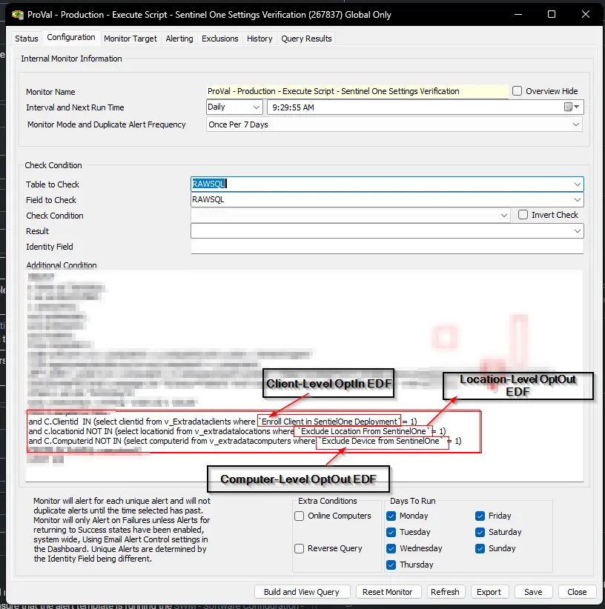605x609 pixels.
Task: Click the Build and View Query button
Action: 302,592
